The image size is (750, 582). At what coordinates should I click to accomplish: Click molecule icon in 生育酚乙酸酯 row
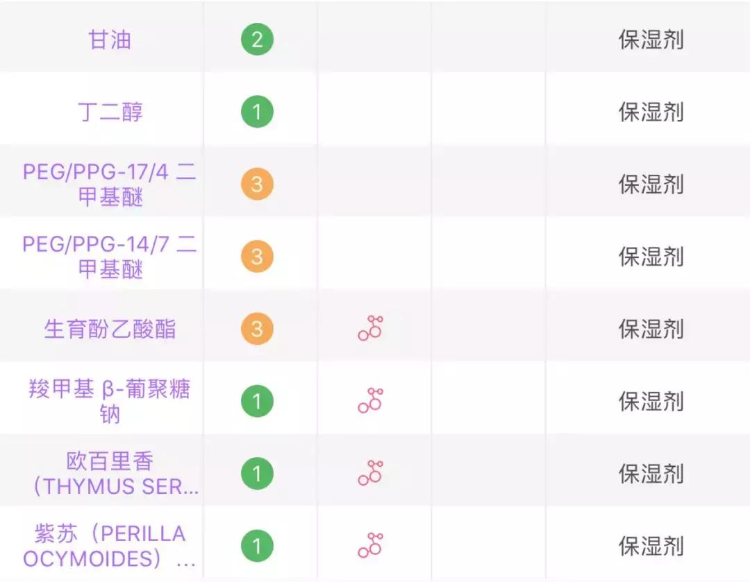pyautogui.click(x=371, y=328)
